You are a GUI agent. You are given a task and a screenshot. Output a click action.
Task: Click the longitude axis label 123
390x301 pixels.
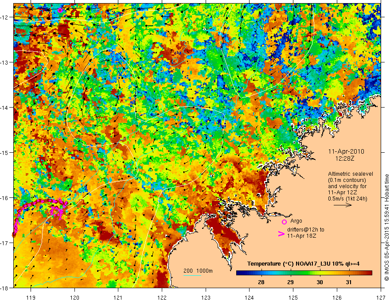pyautogui.click(x=206, y=297)
